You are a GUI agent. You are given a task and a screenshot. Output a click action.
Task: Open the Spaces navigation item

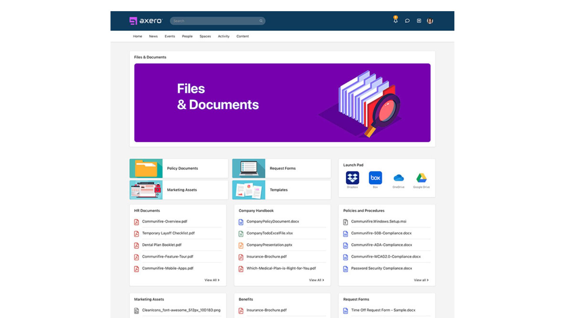point(205,36)
